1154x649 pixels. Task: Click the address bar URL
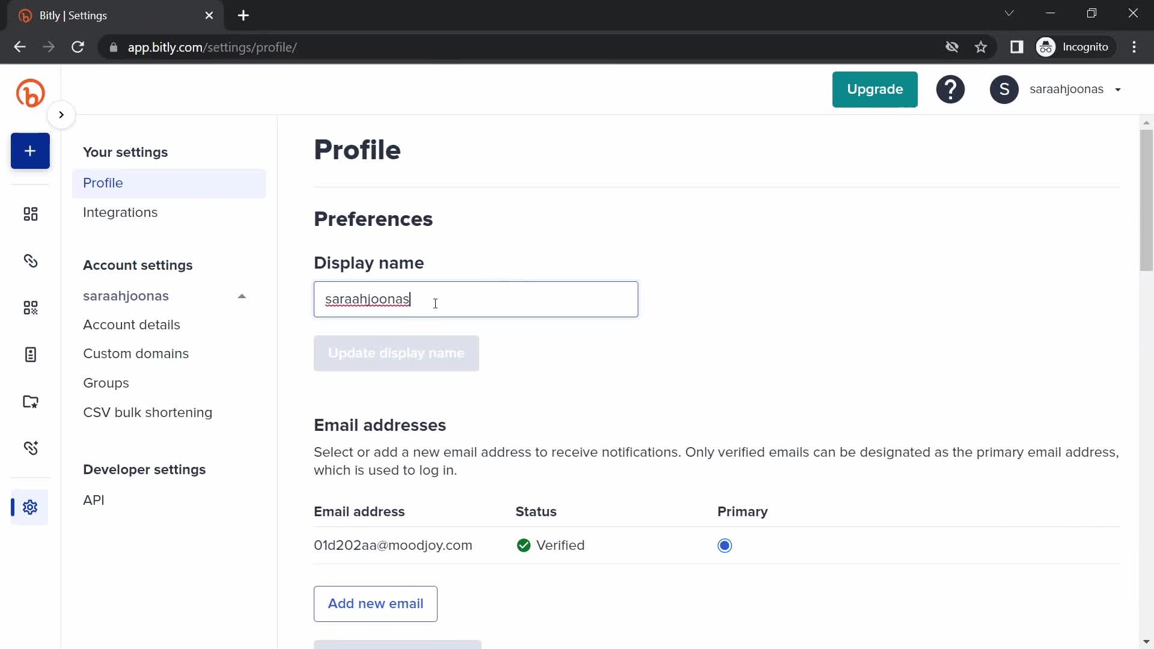[x=212, y=47]
